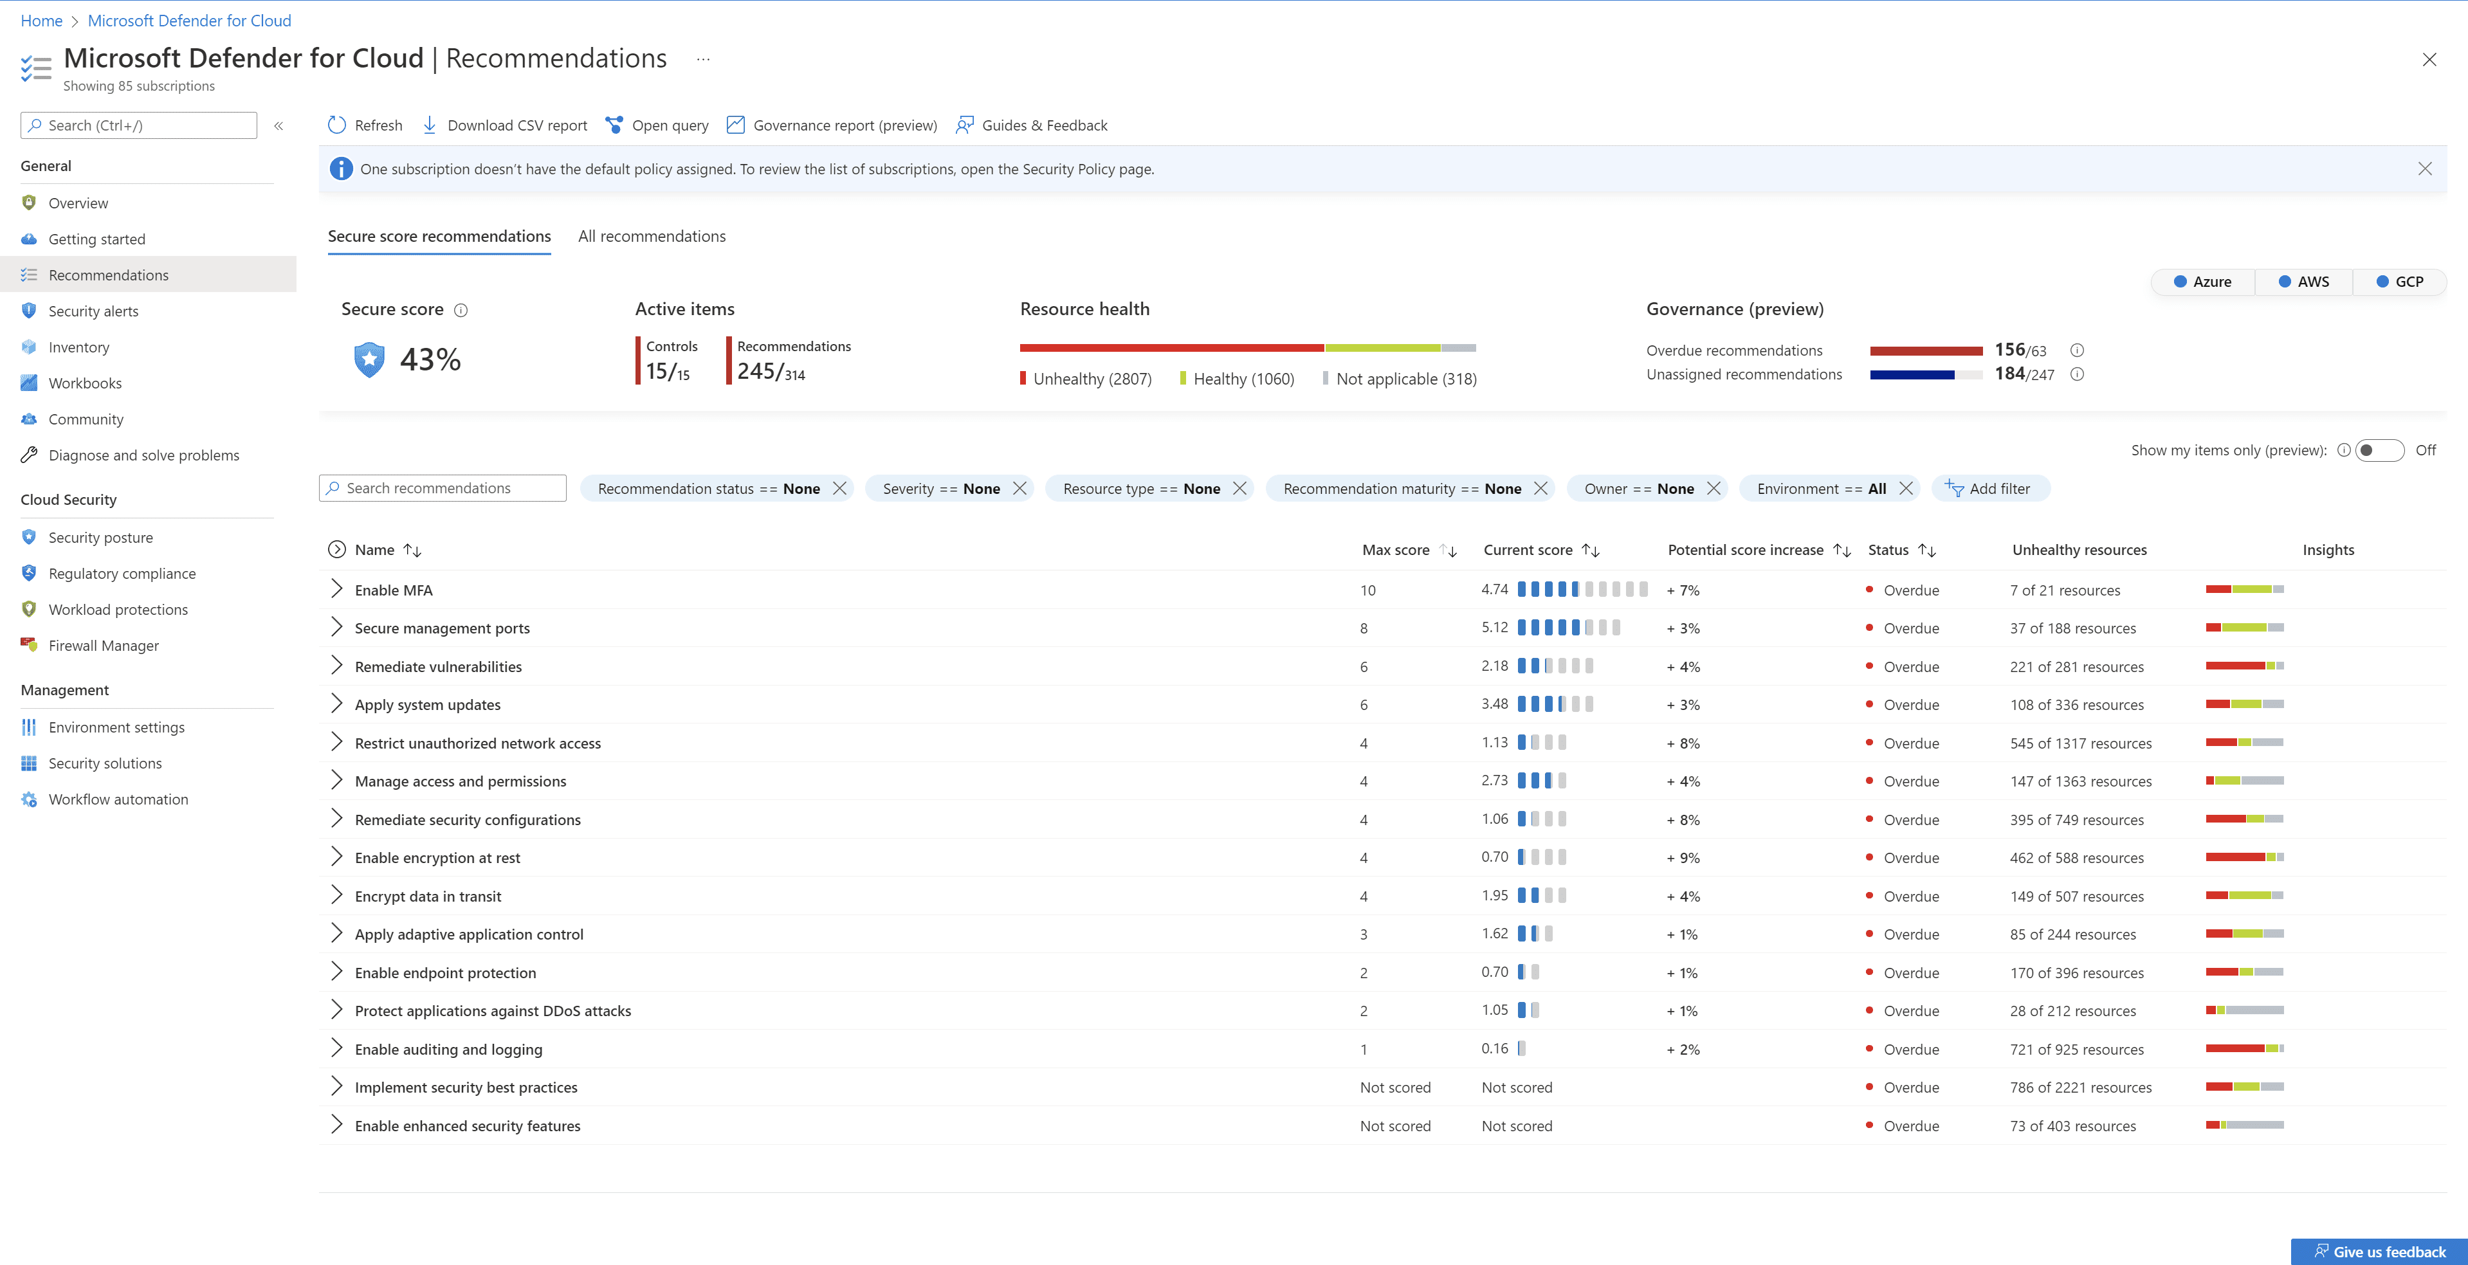
Task: Open Workload protections panel
Action: 118,609
